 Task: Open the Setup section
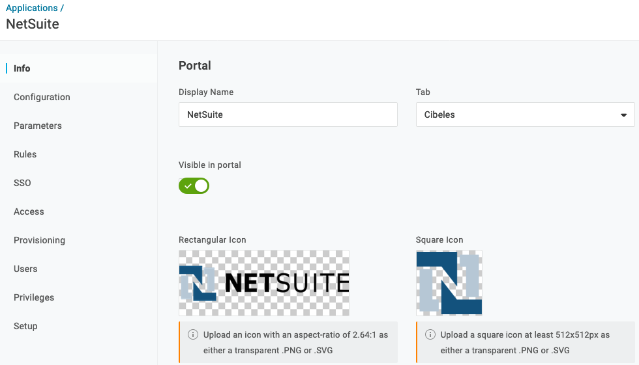pos(25,326)
